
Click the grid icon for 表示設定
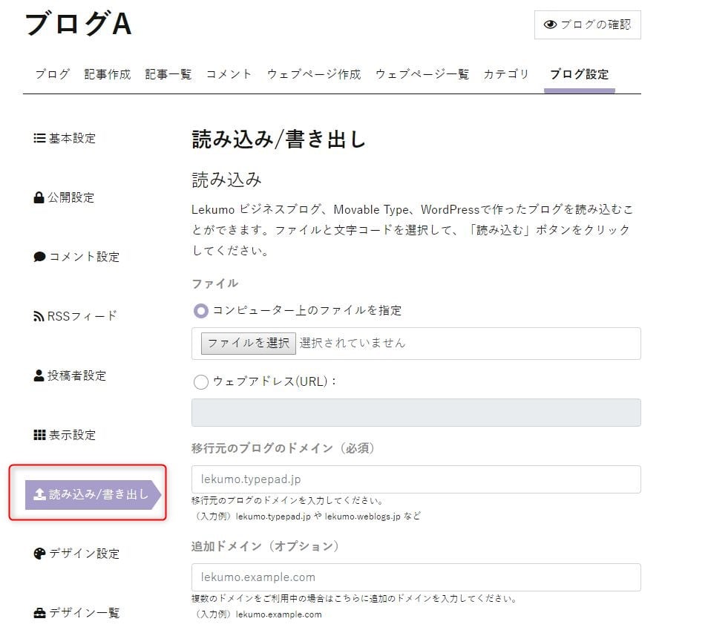coord(39,435)
